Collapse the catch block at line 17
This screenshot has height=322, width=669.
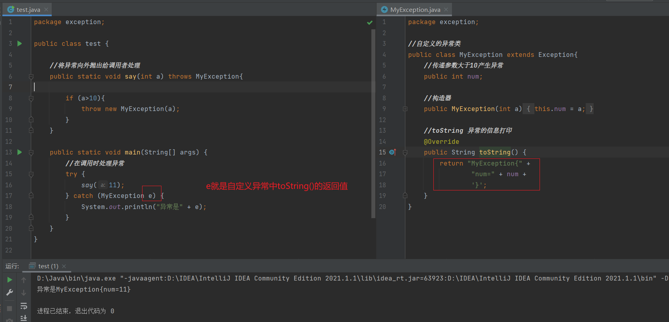pos(31,196)
